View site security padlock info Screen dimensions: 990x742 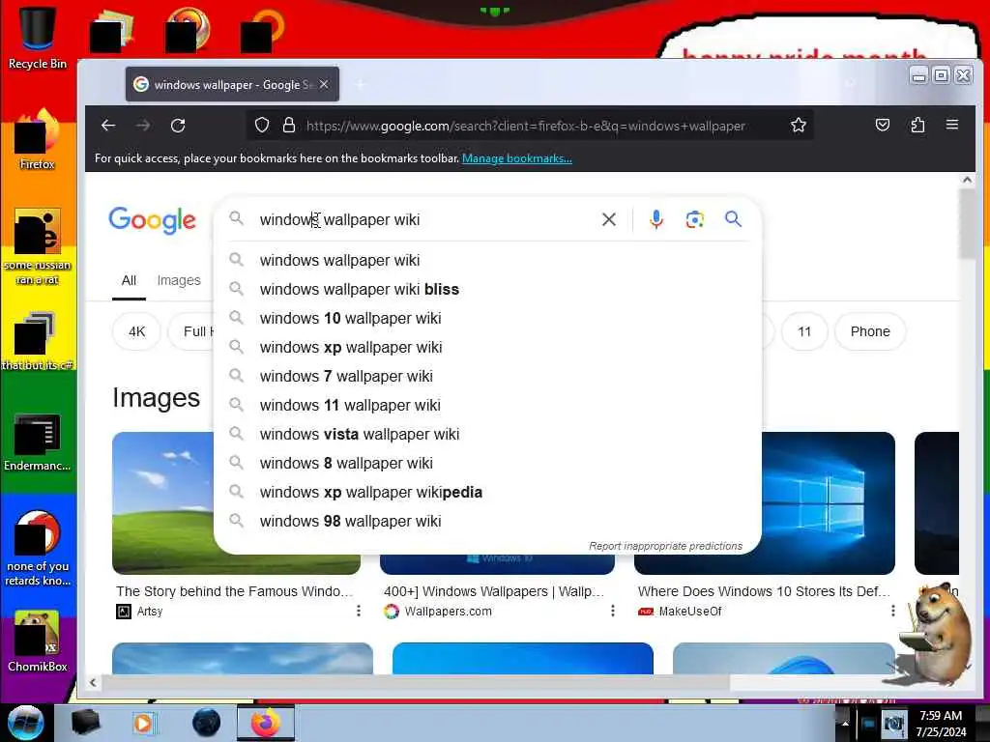click(289, 125)
